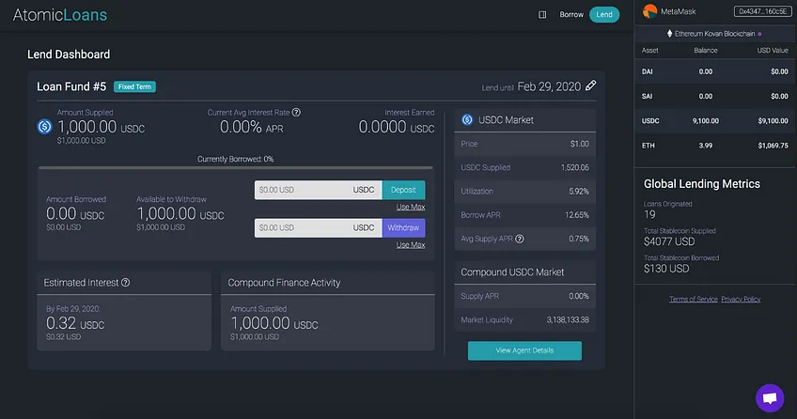
Task: Click Total Stablecoin Borrowed $130 USD
Action: 666,268
